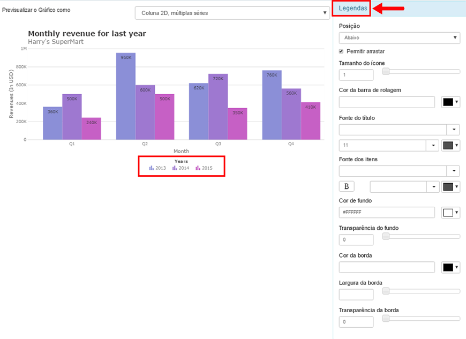Open scroll bar color picker swatch
The image size is (466, 339).
click(450, 102)
